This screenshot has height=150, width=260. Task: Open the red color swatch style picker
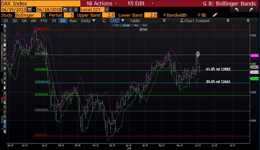point(5,98)
